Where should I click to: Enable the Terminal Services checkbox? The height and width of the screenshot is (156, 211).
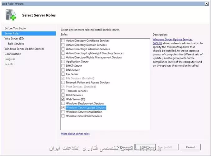pyautogui.click(x=63, y=91)
